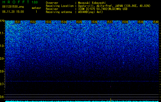Click the horizontal blue carrier line above 0.7 kHz
The image size is (161, 102).
click(x=82, y=81)
